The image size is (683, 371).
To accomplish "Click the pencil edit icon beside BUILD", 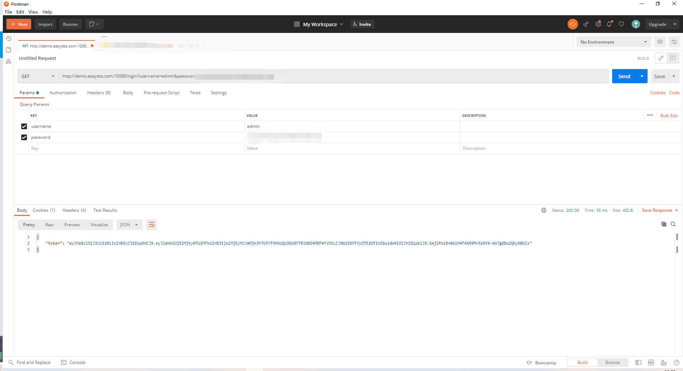I will tap(661, 58).
